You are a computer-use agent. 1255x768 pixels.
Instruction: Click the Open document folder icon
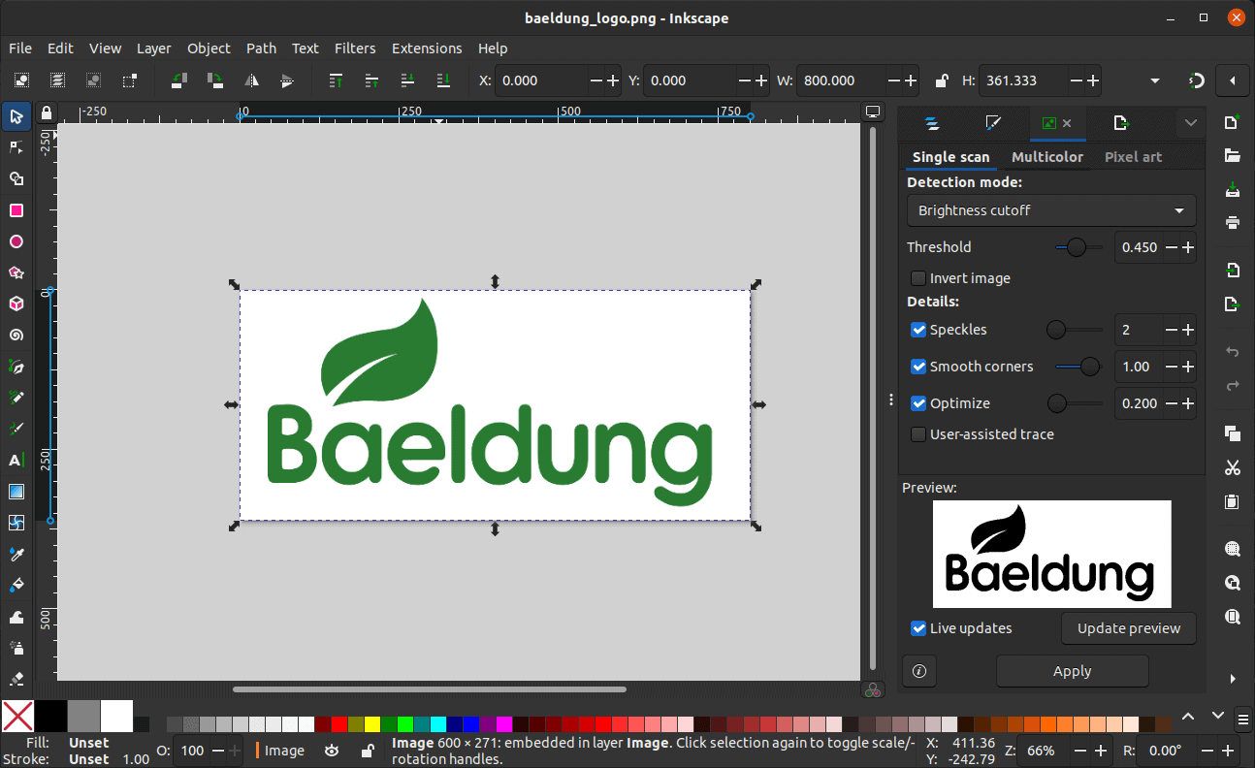[1233, 155]
